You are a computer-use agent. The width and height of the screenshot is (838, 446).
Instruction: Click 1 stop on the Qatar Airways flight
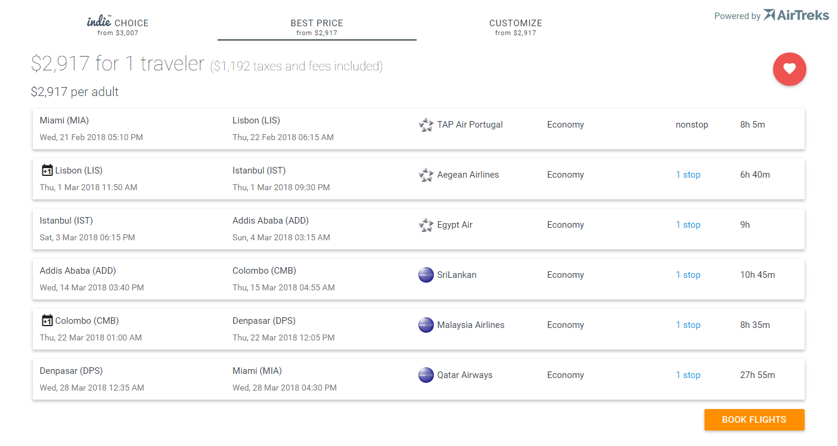(x=688, y=375)
